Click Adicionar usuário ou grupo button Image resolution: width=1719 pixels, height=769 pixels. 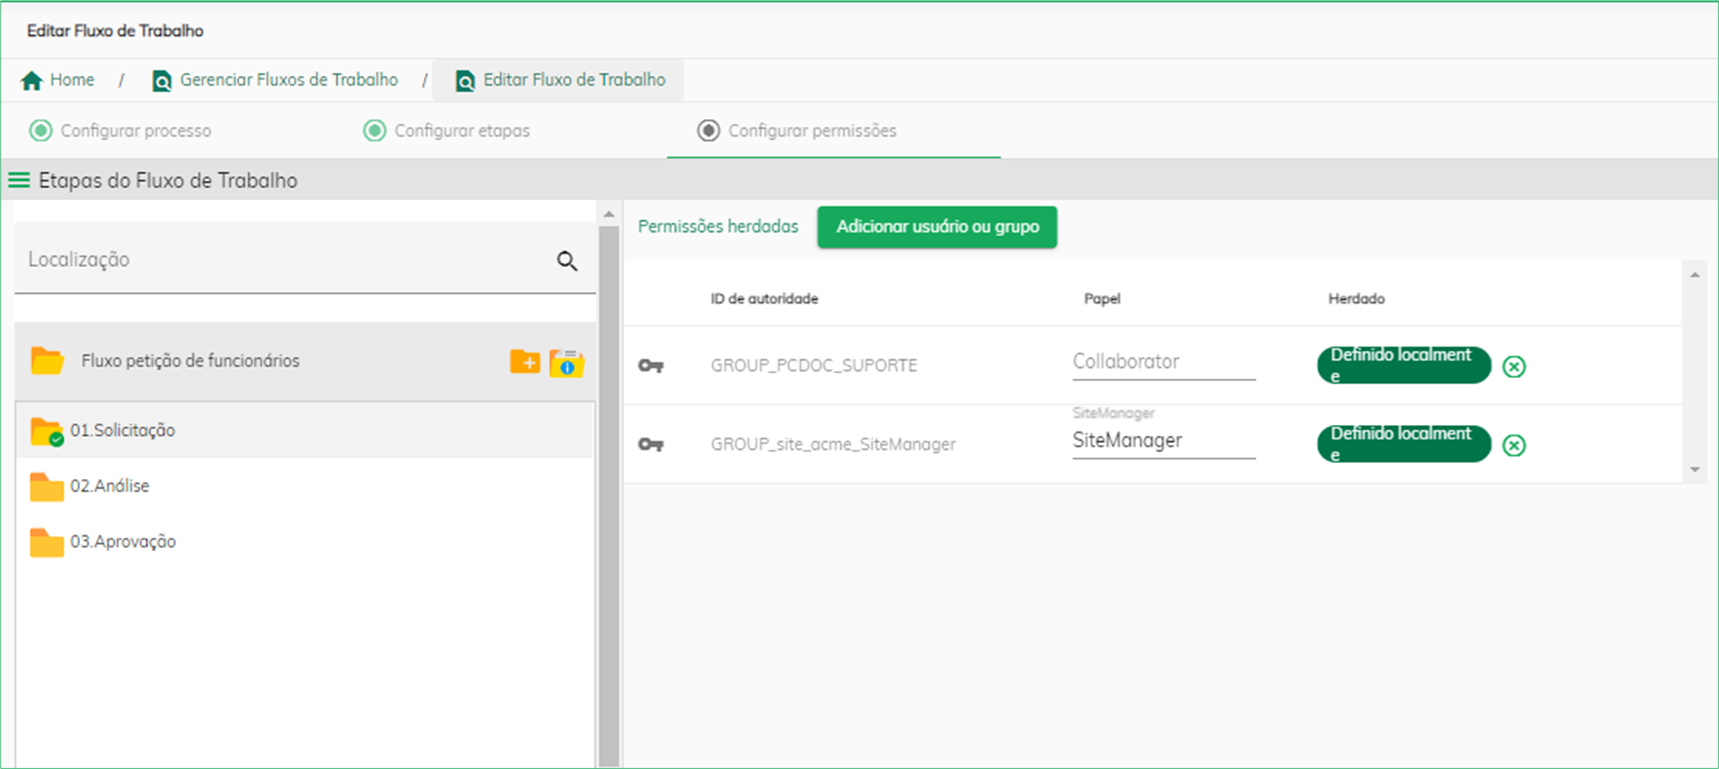pos(937,228)
